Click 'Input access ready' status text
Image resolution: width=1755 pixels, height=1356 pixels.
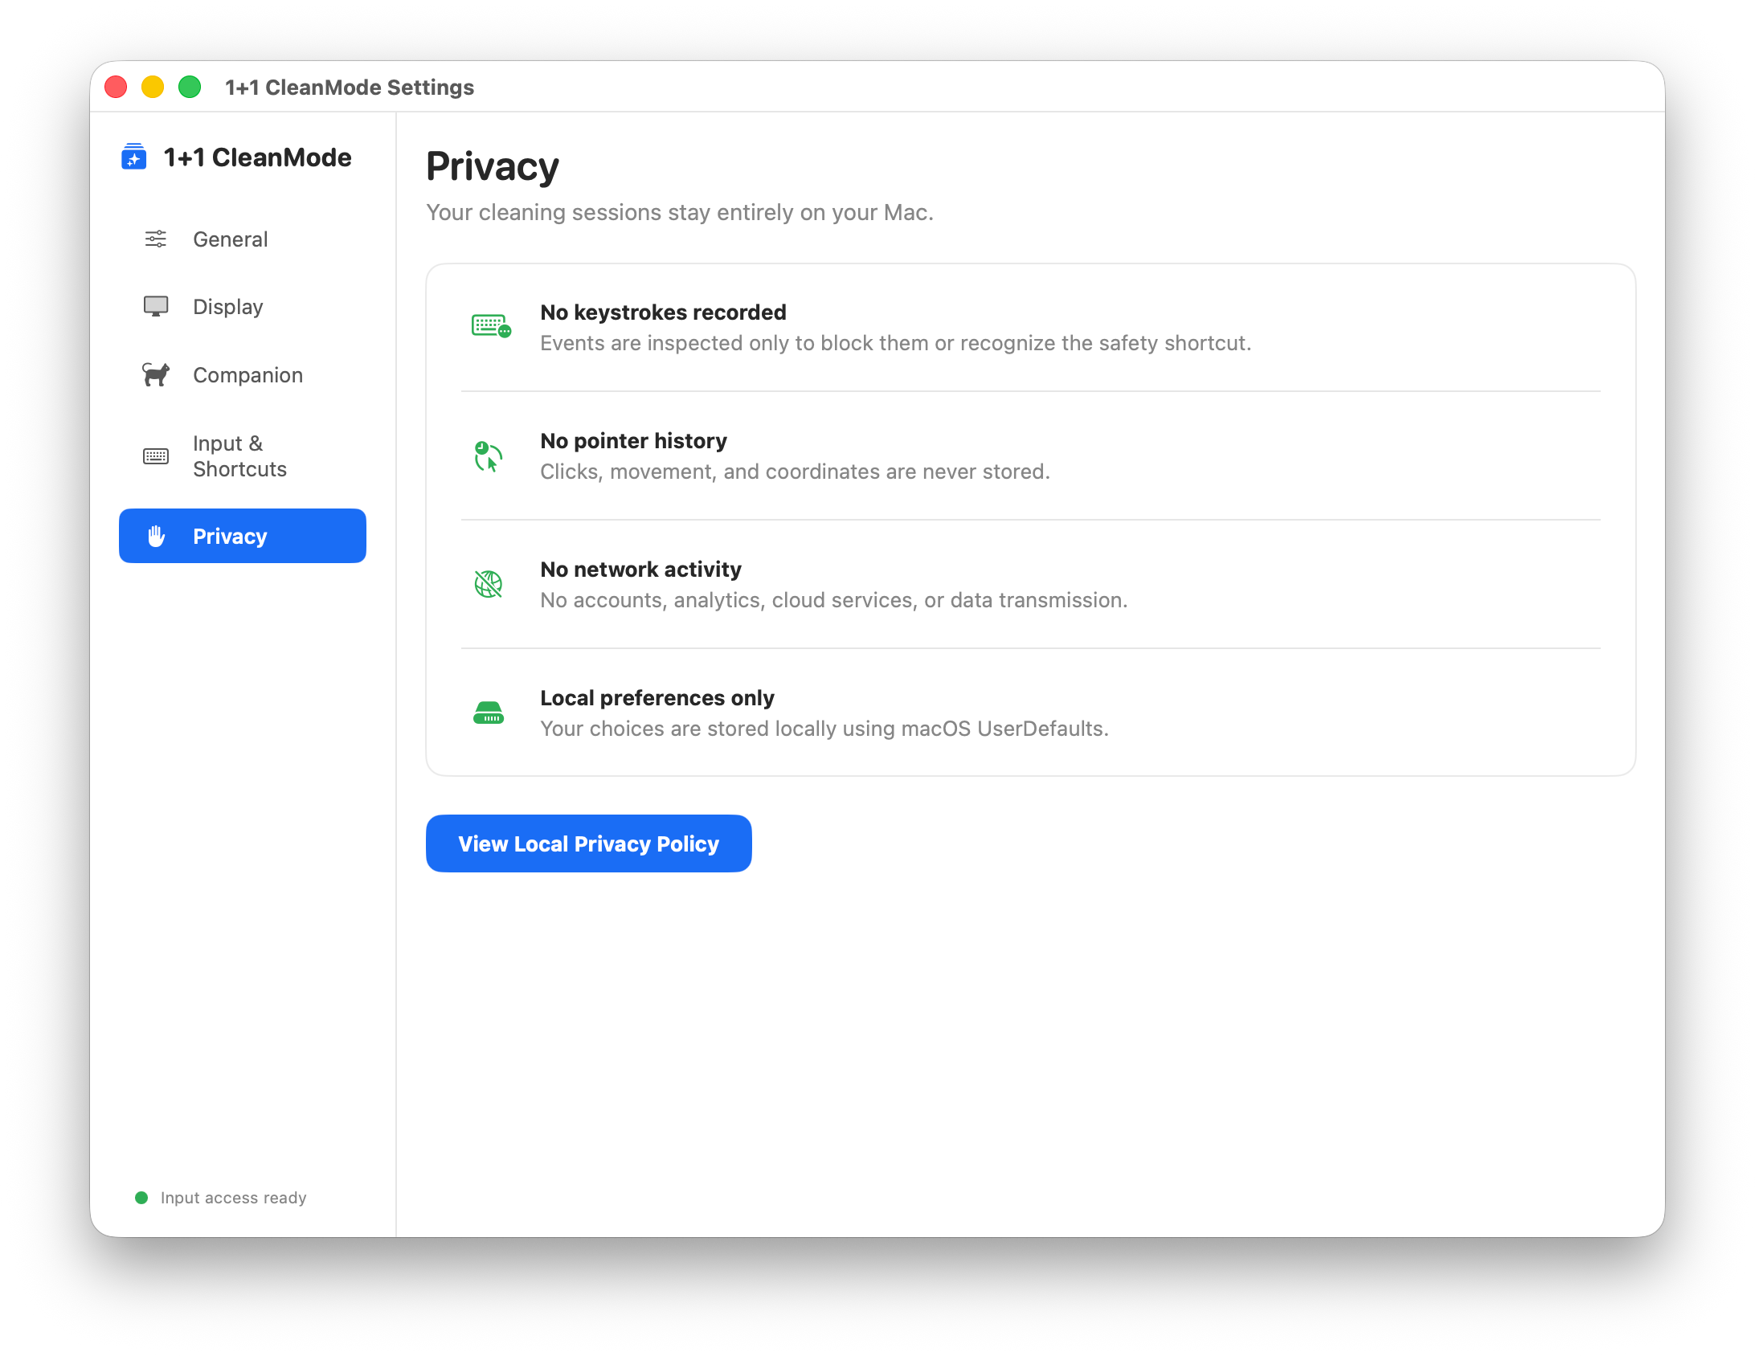pyautogui.click(x=234, y=1198)
